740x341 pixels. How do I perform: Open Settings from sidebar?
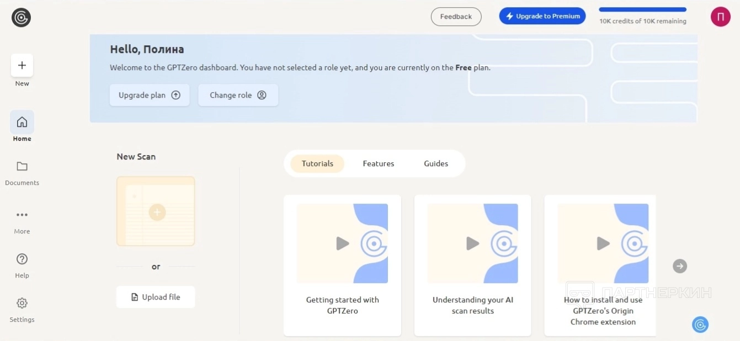(22, 309)
